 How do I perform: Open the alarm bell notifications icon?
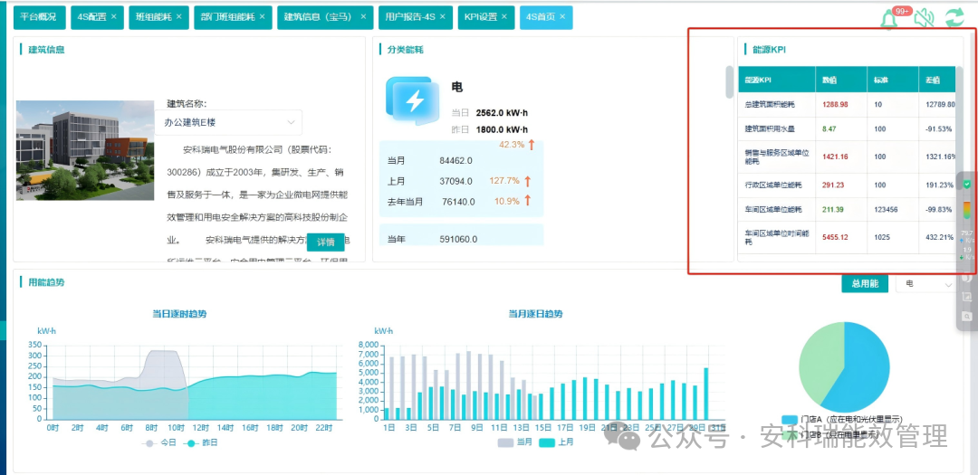tap(888, 20)
